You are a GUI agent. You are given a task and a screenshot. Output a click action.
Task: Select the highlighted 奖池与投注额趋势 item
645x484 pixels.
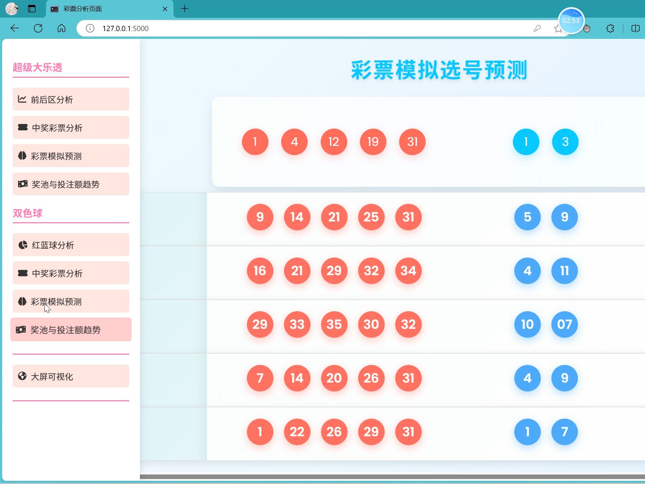[71, 330]
